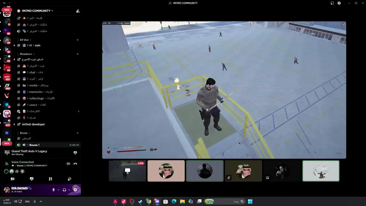This screenshot has width=366, height=206.
Task: Click the main GTA stream video
Action: 224,90
